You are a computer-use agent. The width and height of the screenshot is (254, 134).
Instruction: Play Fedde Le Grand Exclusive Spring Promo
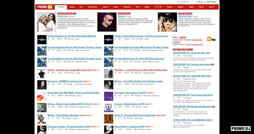[x=115, y=39]
